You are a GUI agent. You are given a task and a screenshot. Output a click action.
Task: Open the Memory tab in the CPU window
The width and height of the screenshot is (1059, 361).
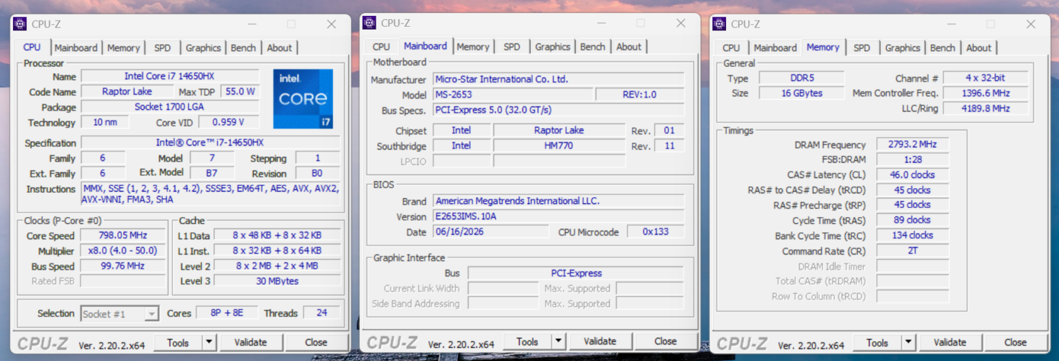pos(123,48)
